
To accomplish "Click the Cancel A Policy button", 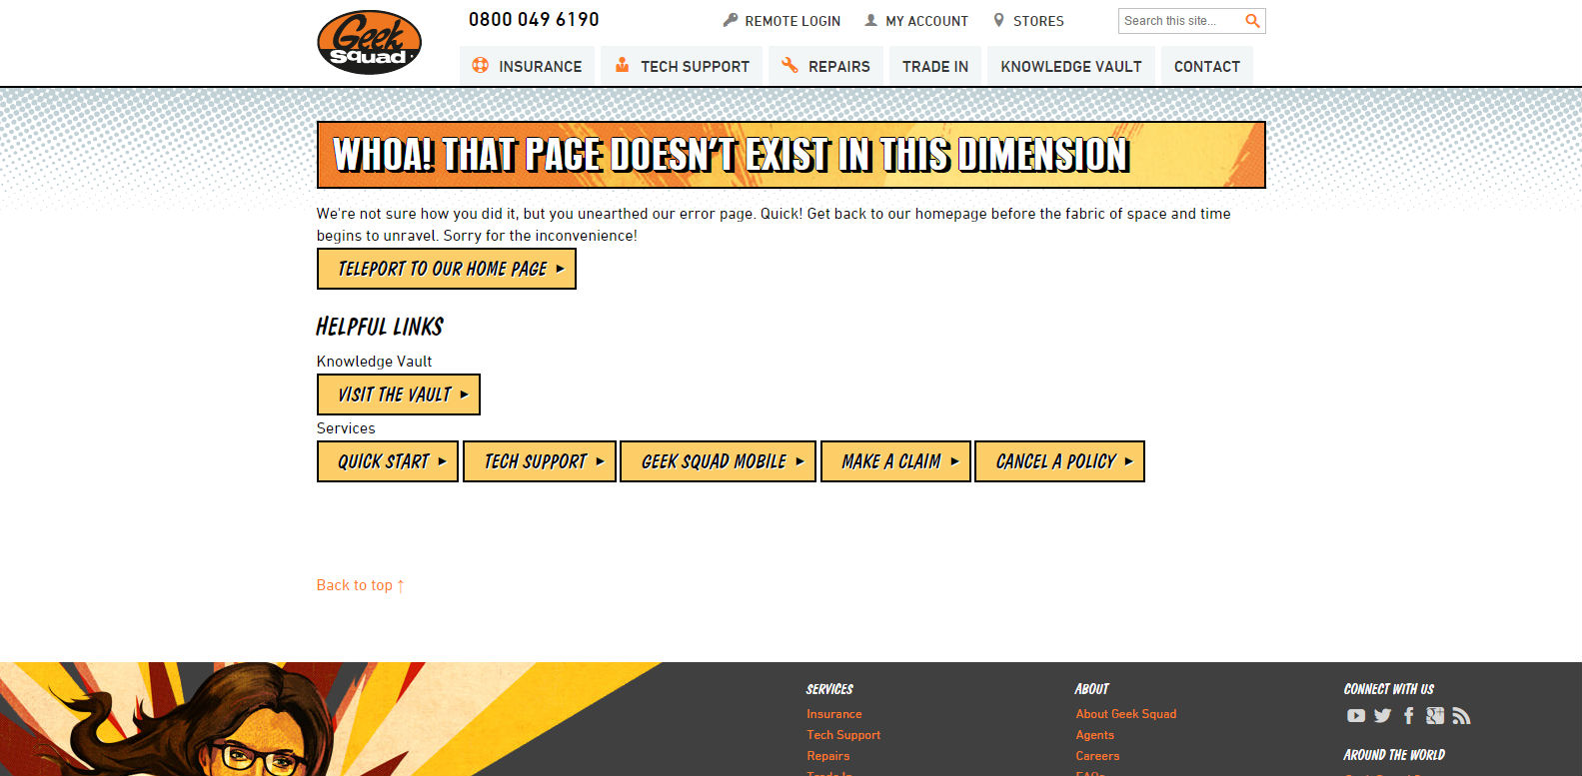I will coord(1059,461).
